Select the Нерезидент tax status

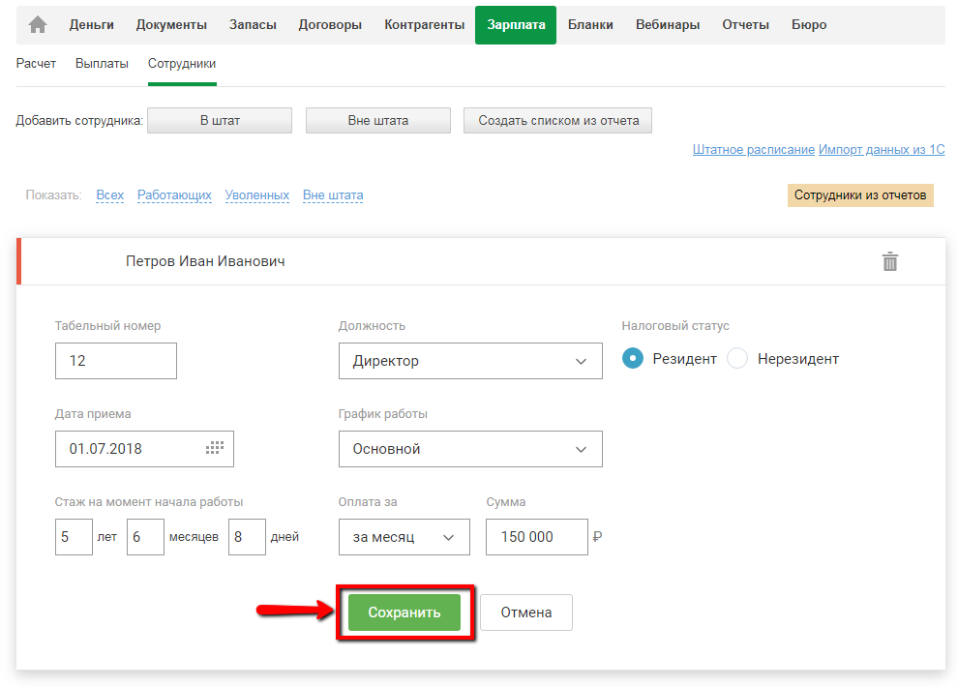coord(737,359)
